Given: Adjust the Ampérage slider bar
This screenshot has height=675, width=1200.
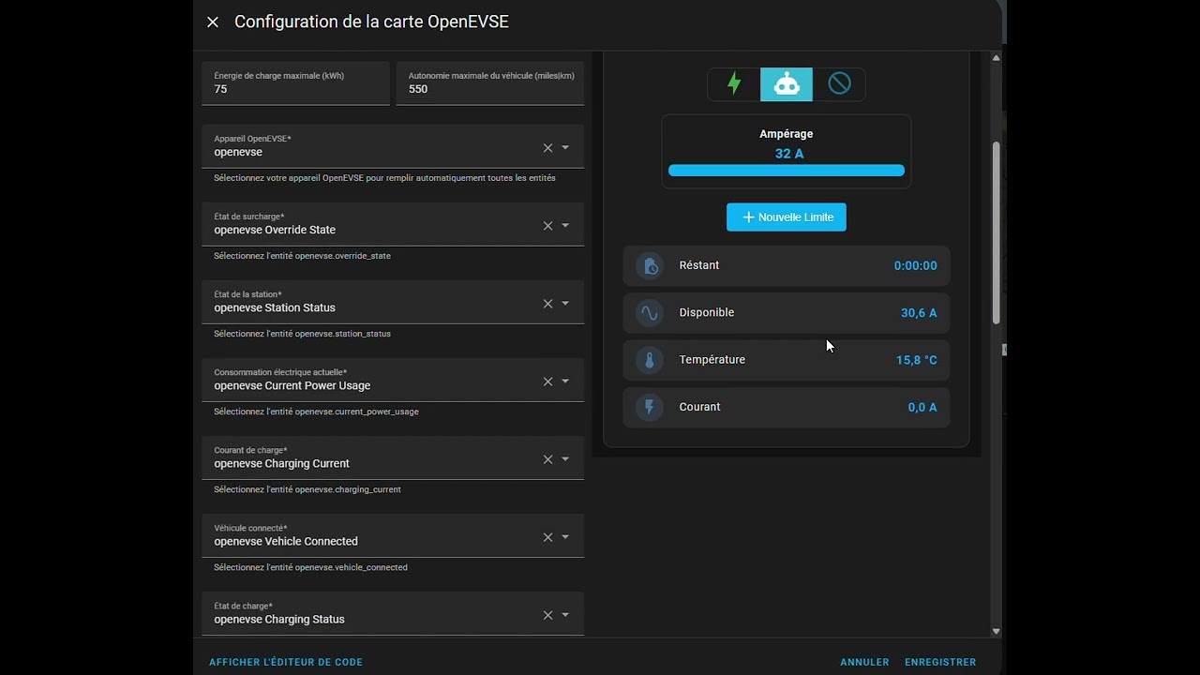Looking at the screenshot, I should point(787,171).
